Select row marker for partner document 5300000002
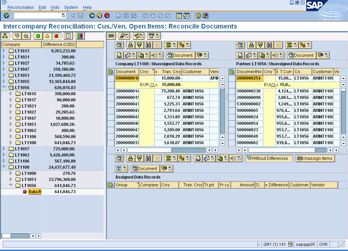This screenshot has width=348, height=251. coord(232,104)
